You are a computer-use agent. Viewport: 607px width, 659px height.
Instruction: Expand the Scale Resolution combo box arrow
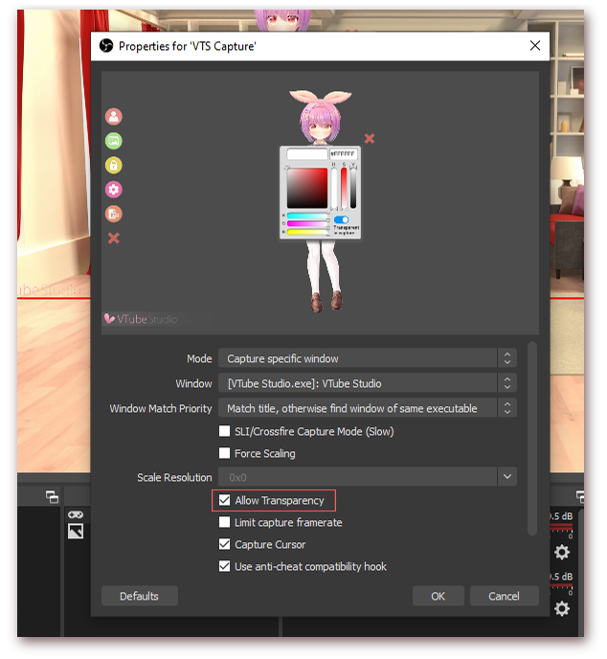pyautogui.click(x=507, y=477)
